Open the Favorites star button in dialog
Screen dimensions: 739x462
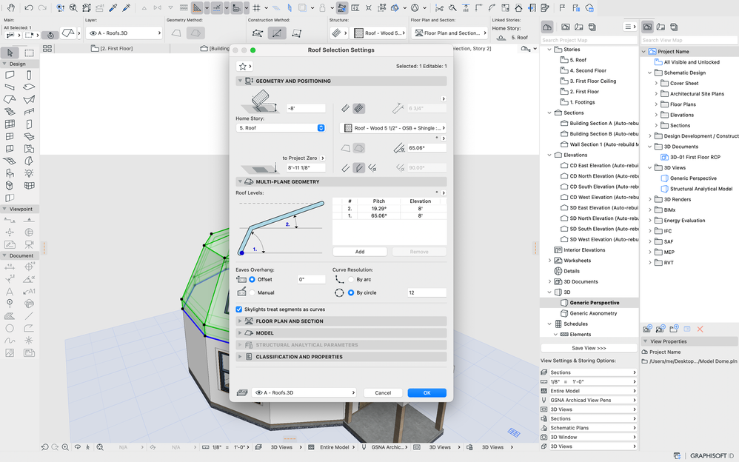pyautogui.click(x=243, y=67)
